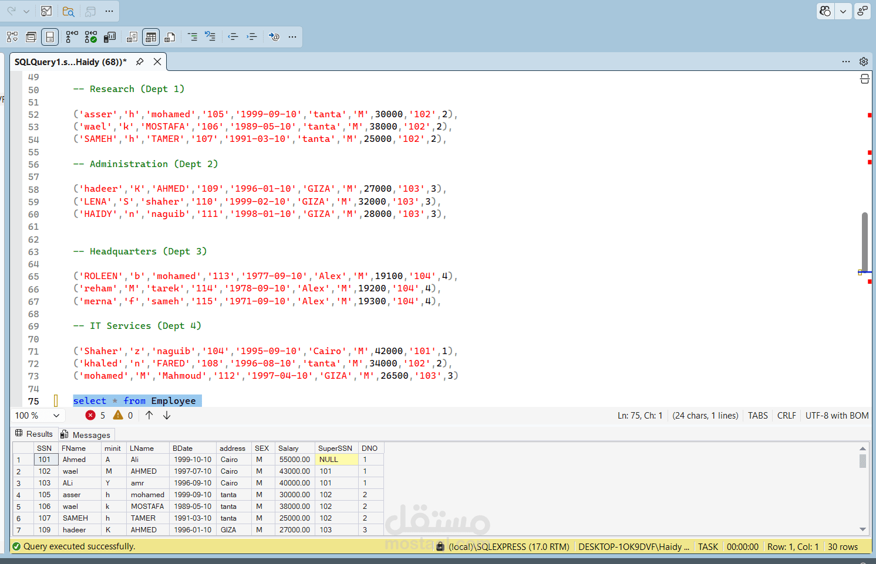876x564 pixels.
Task: Select the grid row header numbered 4
Action: [22, 495]
